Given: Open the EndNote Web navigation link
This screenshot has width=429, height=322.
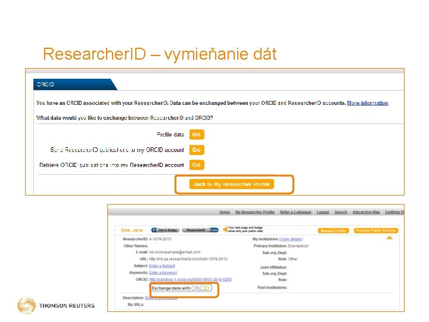Looking at the screenshot, I should point(394,212).
